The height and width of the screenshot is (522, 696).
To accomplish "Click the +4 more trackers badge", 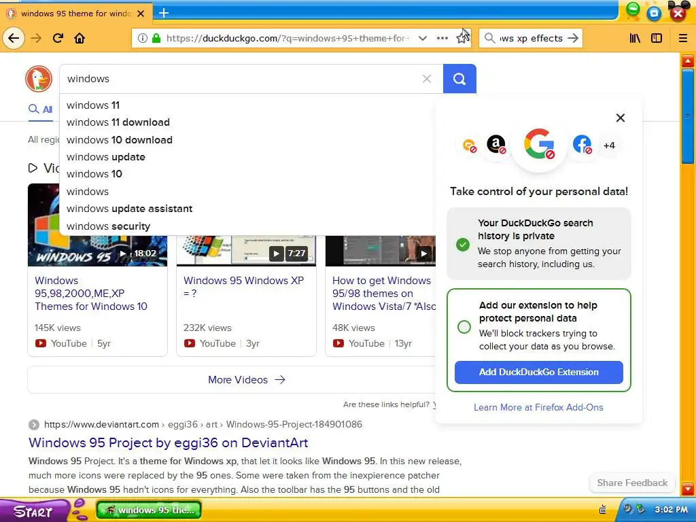I will coord(609,145).
